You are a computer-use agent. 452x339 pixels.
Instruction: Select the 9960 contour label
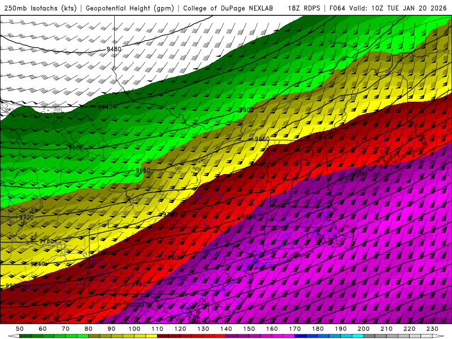tap(138, 284)
